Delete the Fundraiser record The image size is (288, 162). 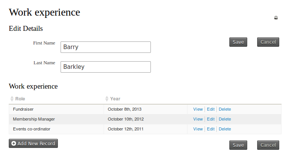pos(225,109)
